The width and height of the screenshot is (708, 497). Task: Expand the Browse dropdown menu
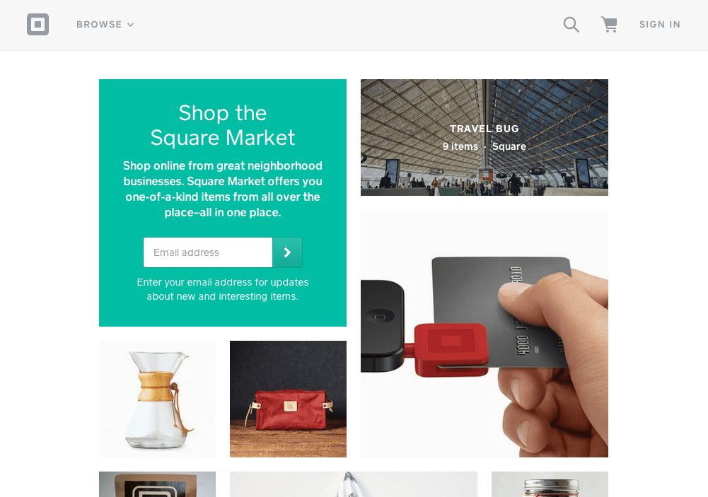105,24
